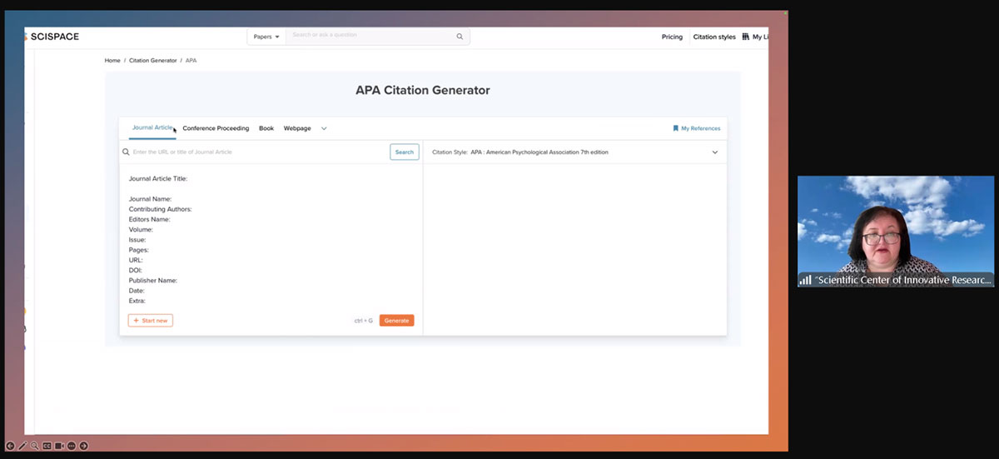The height and width of the screenshot is (459, 999).
Task: Click the search magnifier in top bar
Action: pos(460,37)
